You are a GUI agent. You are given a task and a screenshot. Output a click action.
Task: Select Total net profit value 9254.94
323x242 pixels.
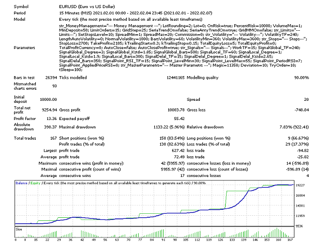[49, 110]
